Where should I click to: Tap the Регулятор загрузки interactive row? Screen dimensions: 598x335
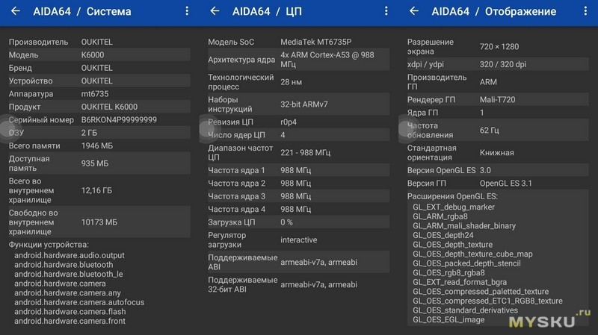click(x=298, y=240)
